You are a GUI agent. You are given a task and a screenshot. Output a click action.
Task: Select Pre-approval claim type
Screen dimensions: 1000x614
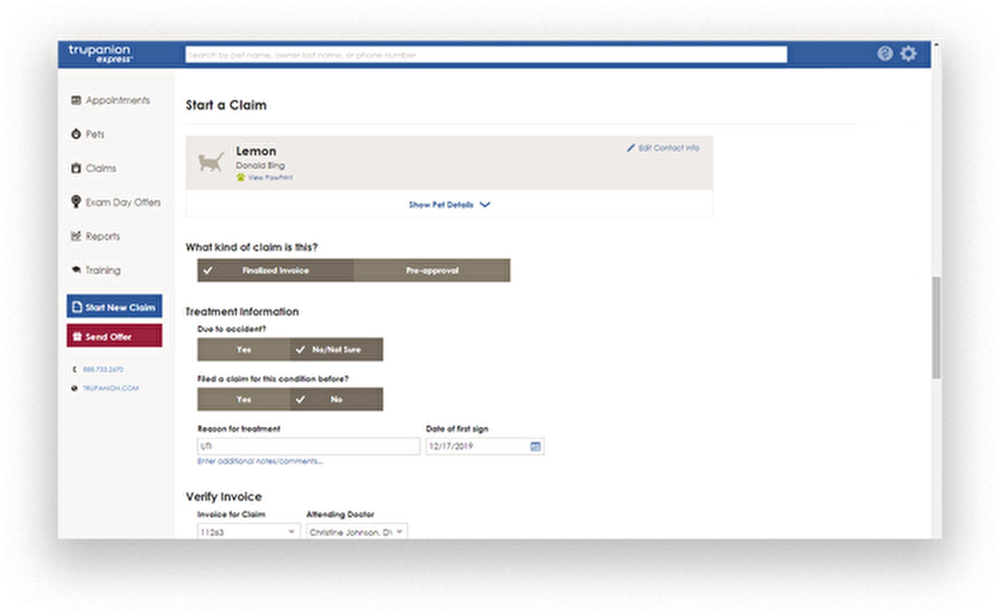click(432, 271)
